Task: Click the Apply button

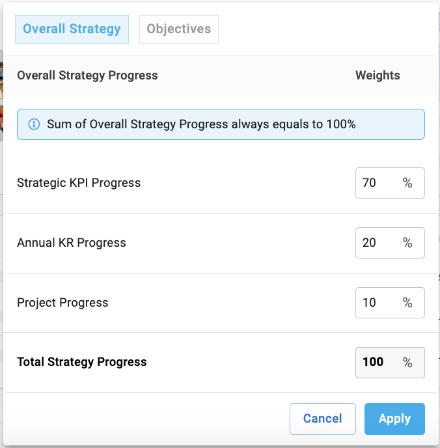Action: (x=394, y=419)
